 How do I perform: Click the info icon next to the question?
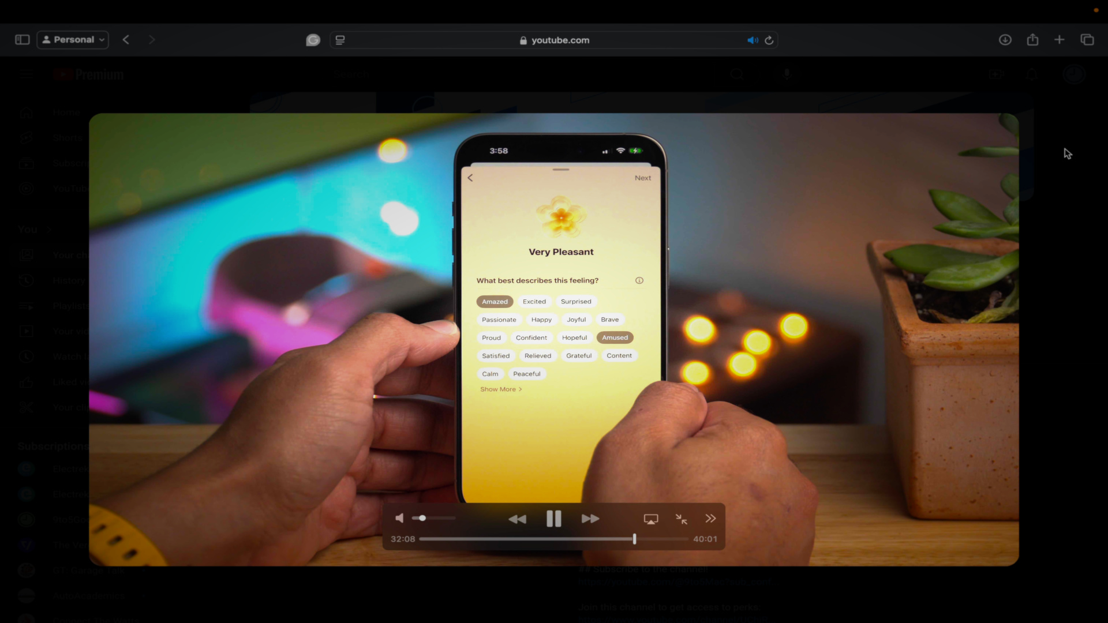tap(639, 280)
